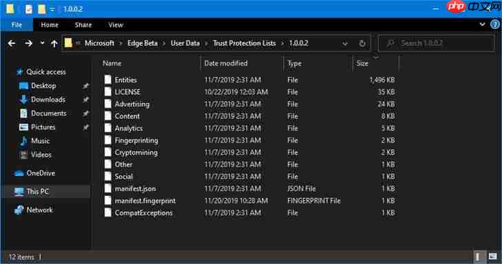502x264 pixels.
Task: Switch to large thumbnails view in status bar
Action: 492,256
